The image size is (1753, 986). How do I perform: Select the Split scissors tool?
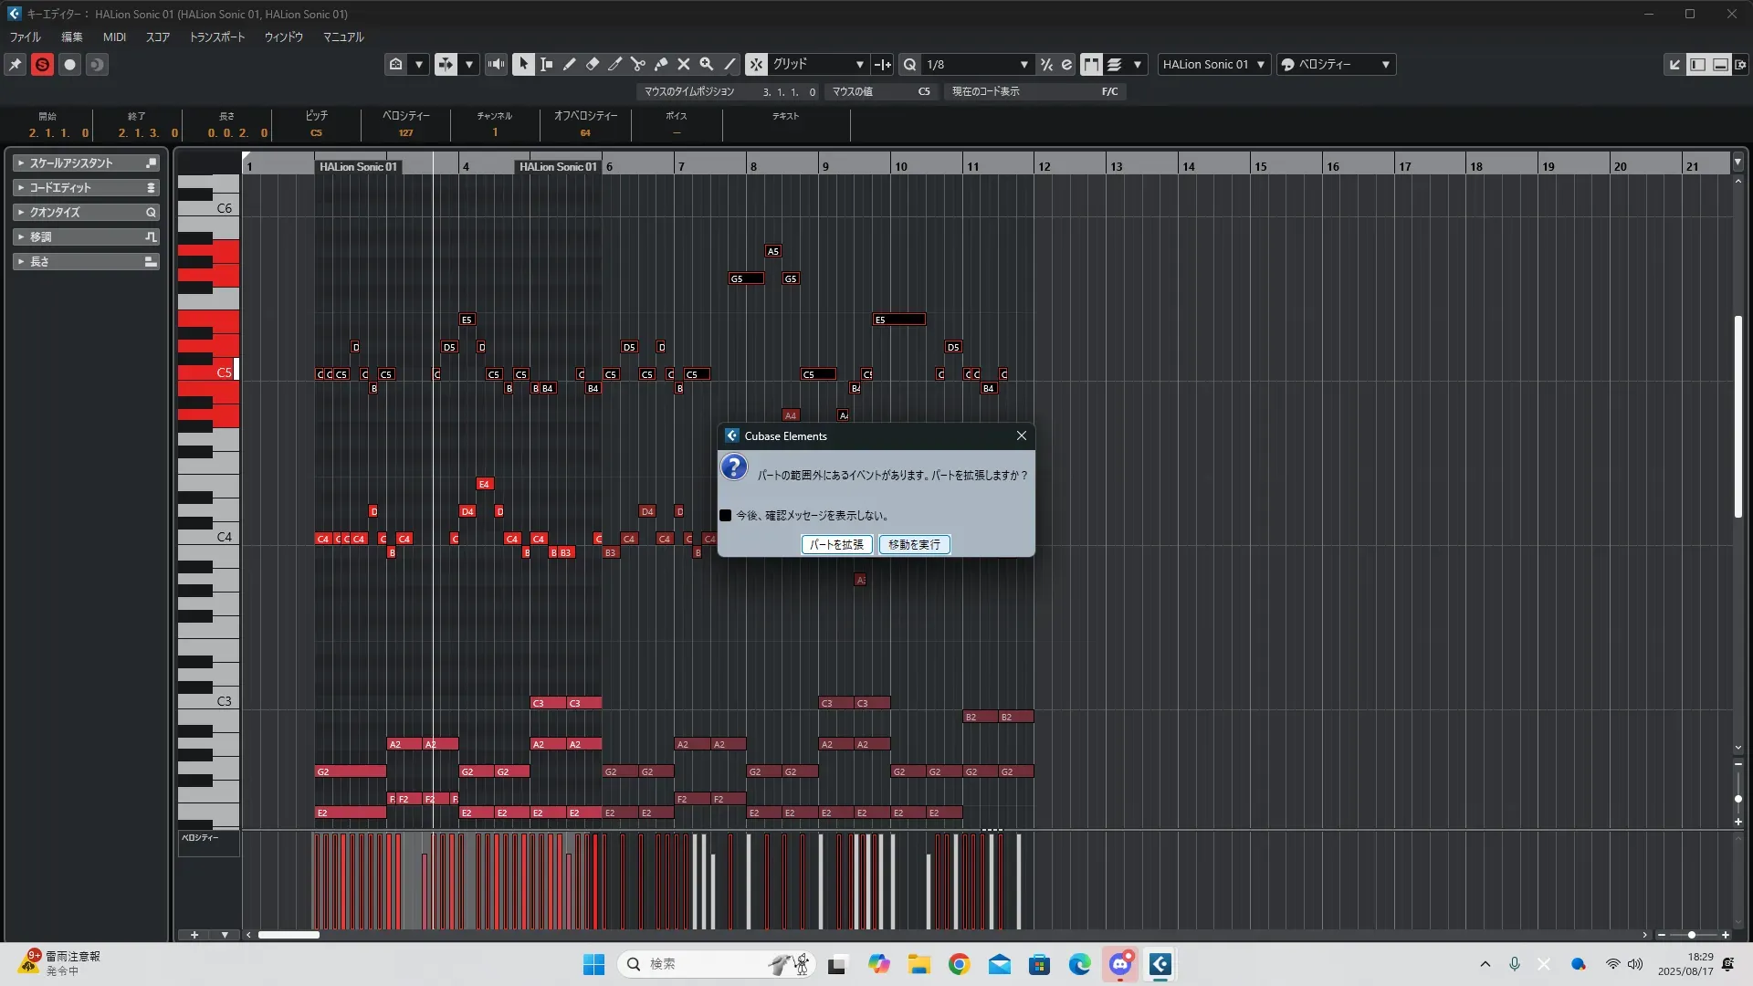pyautogui.click(x=637, y=64)
